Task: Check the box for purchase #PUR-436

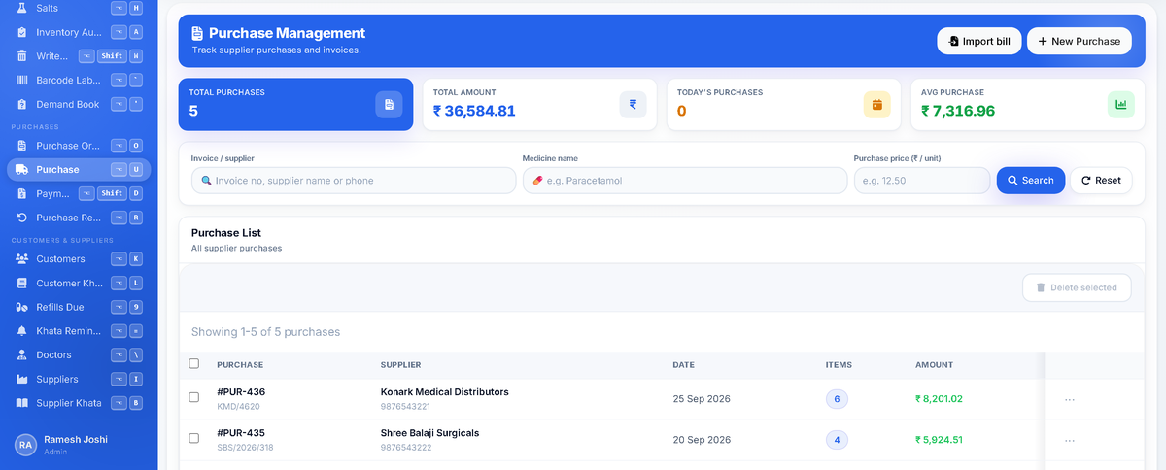Action: click(194, 398)
